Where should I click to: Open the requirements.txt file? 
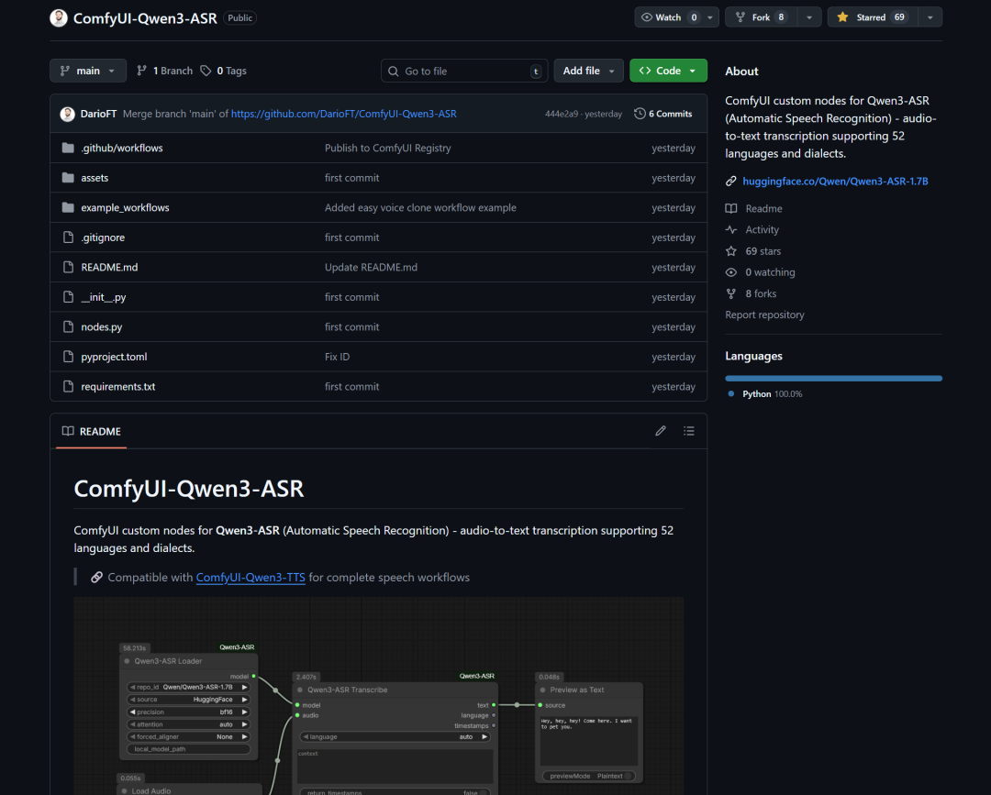point(118,386)
